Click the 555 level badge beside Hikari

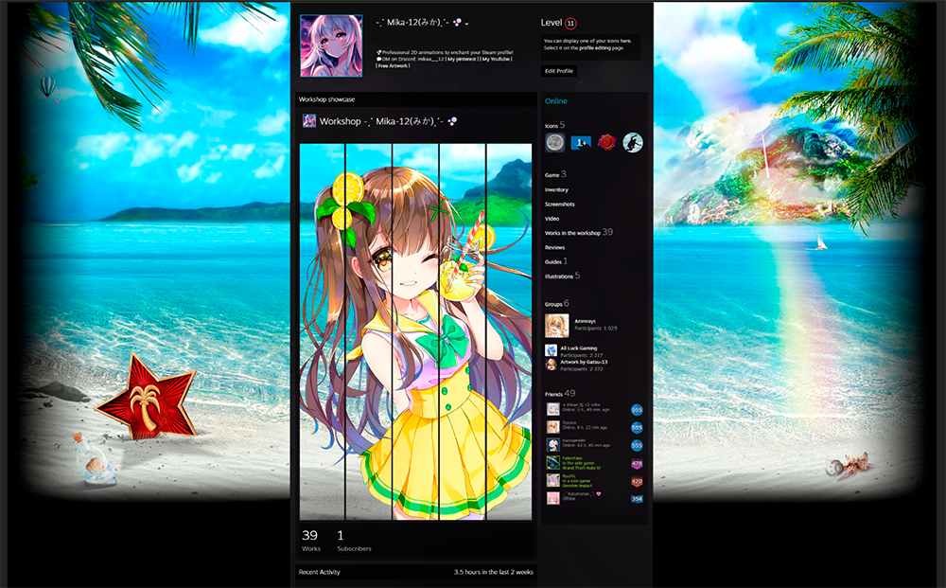click(637, 410)
